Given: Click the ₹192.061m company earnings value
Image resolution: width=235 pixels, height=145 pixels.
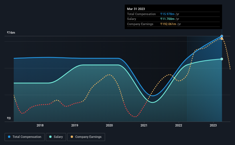Looking at the screenshot, I should pyautogui.click(x=168, y=24).
